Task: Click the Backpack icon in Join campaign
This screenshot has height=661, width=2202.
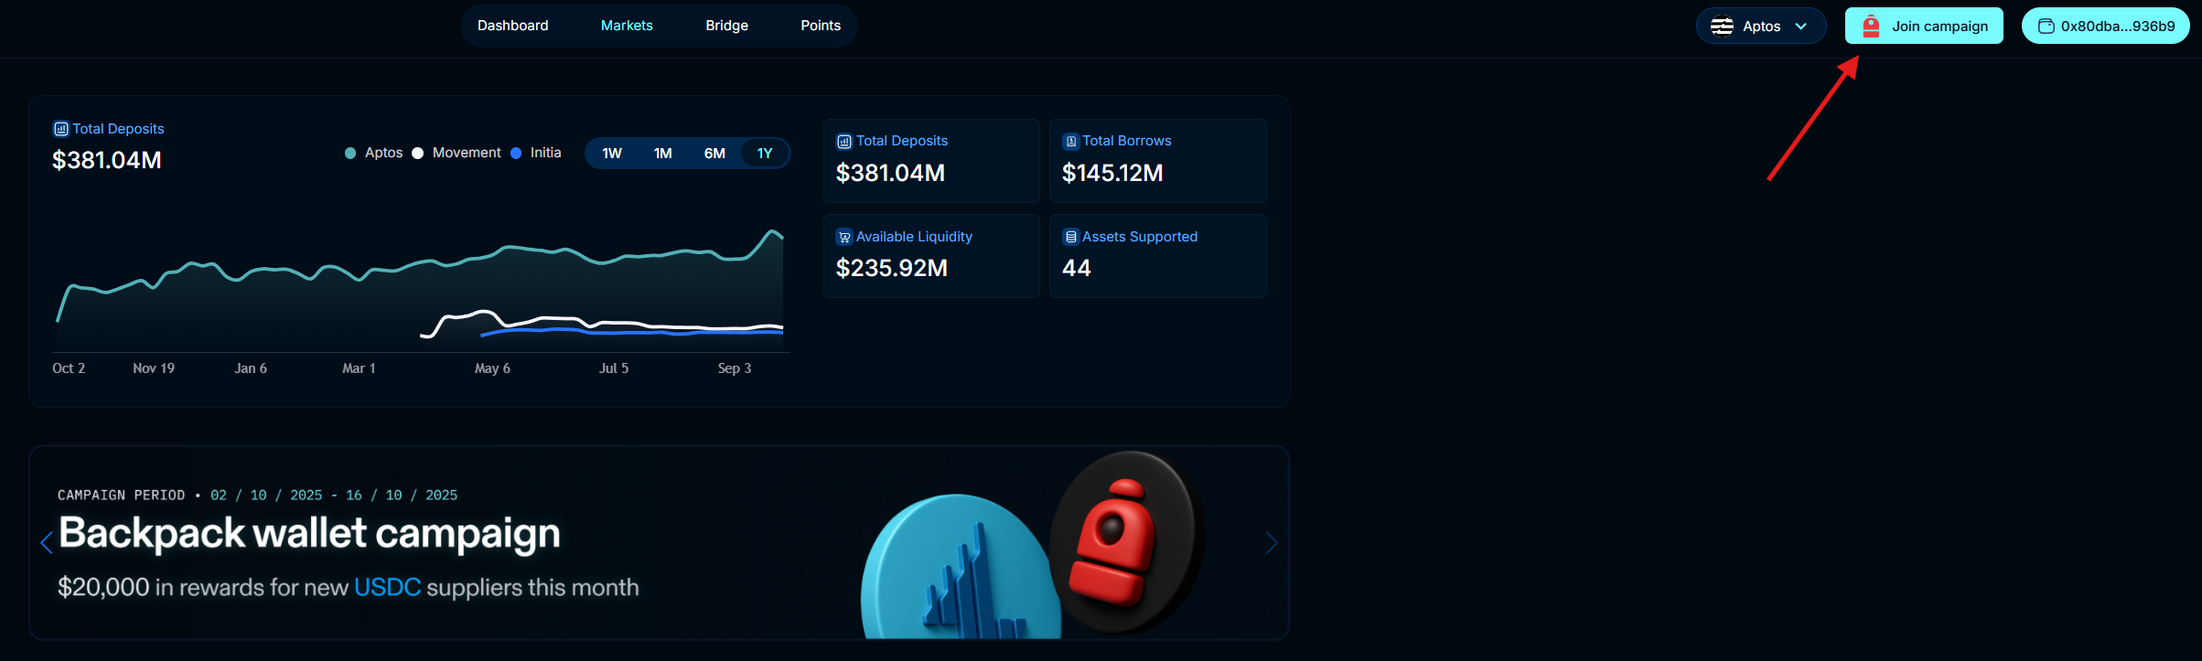Action: [1871, 27]
